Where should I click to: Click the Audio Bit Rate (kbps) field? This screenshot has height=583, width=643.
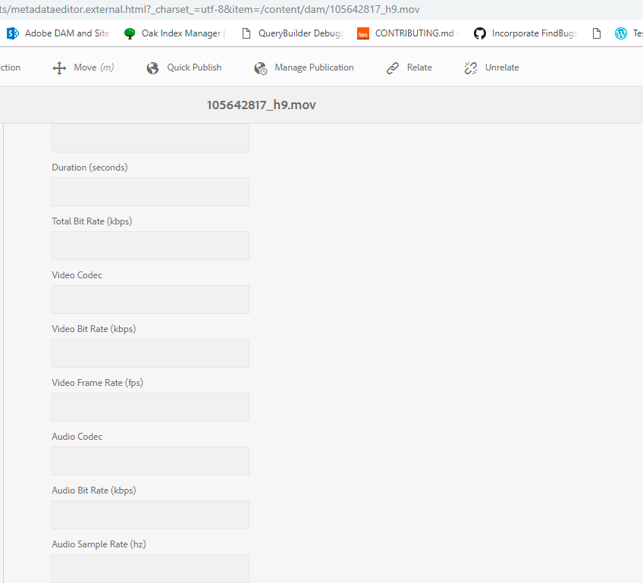click(150, 515)
